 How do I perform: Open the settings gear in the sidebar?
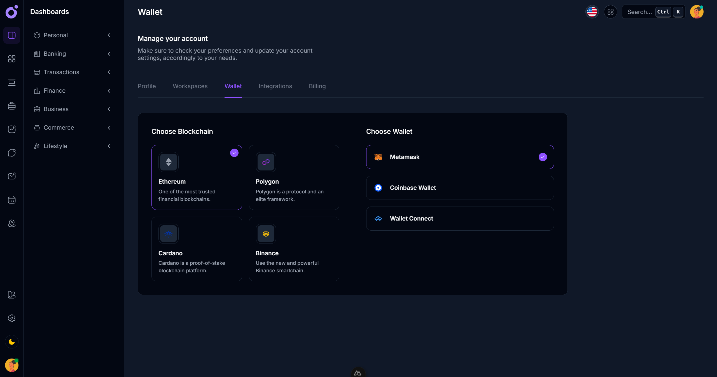point(11,318)
